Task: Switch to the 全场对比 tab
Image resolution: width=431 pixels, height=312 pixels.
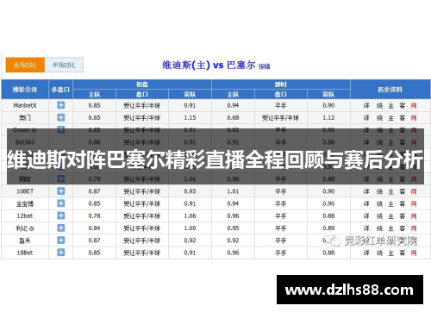Action: [25, 65]
